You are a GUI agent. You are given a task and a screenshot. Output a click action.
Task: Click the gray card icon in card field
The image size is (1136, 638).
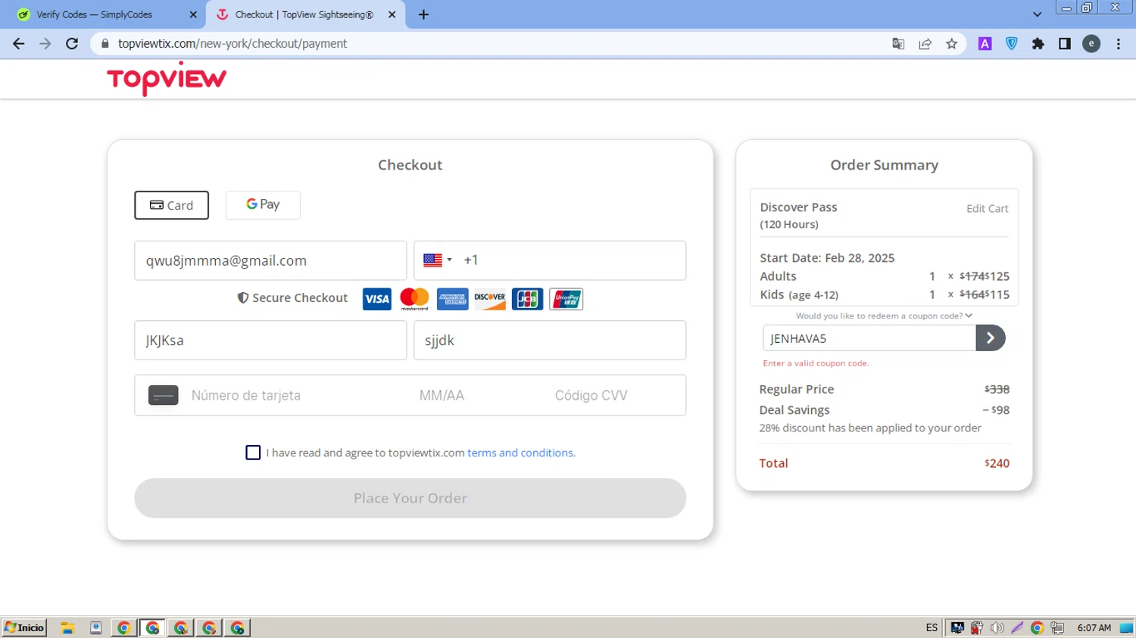163,395
